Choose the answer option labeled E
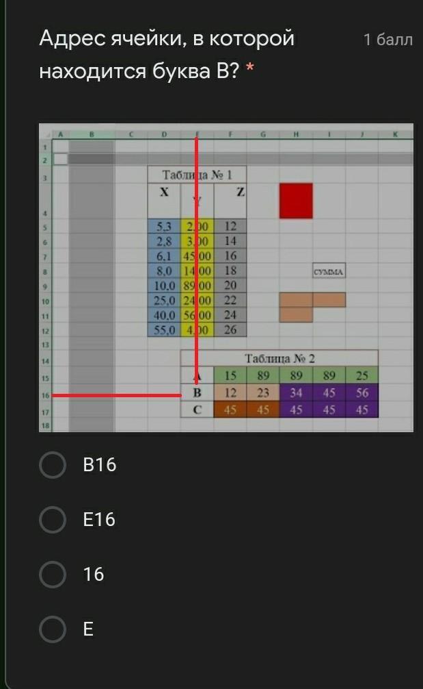This screenshot has height=689, width=423. [53, 629]
